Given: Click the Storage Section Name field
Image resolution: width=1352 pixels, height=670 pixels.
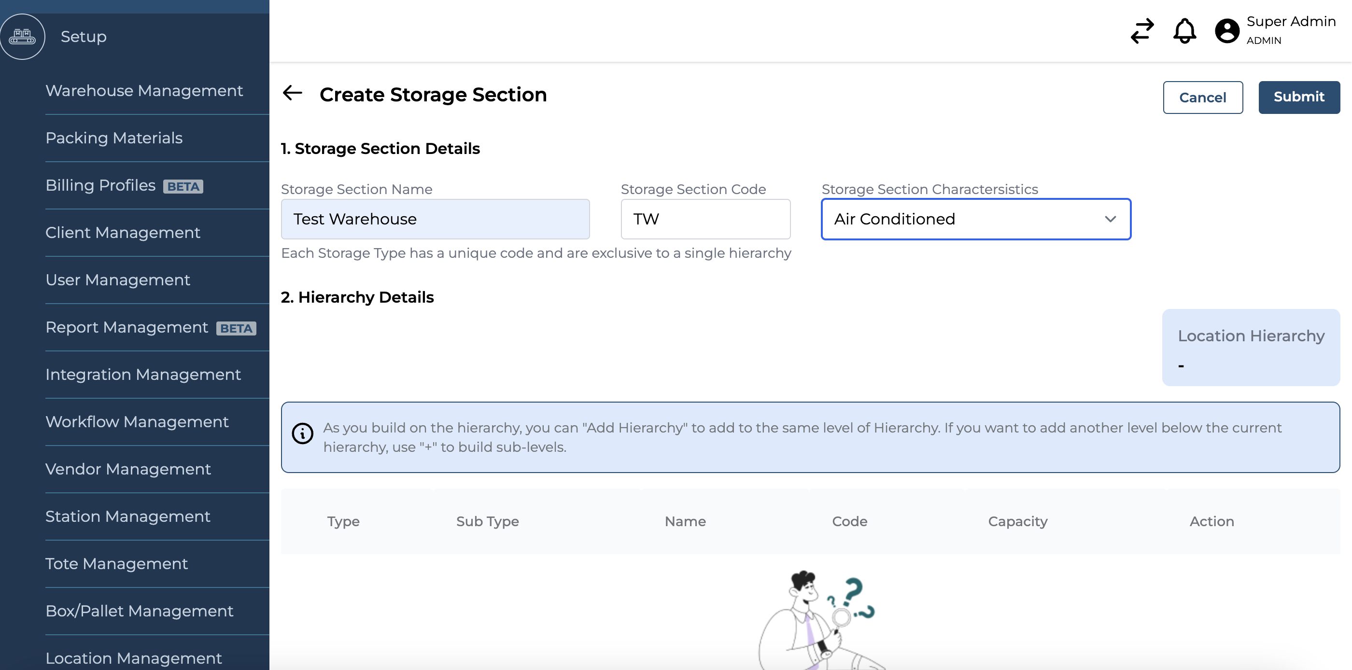Looking at the screenshot, I should [x=435, y=219].
